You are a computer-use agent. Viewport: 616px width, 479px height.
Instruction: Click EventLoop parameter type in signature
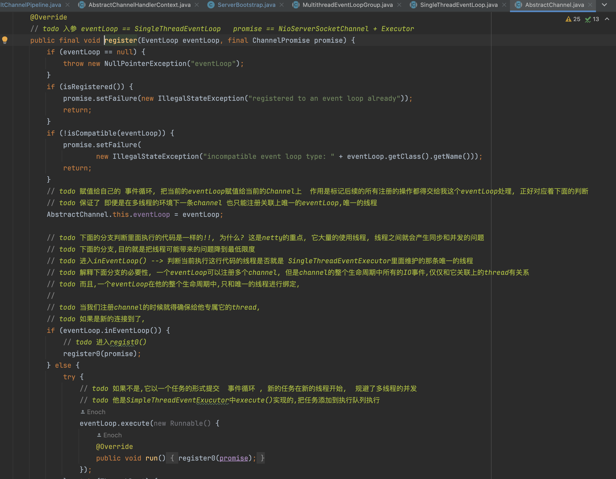pos(160,40)
